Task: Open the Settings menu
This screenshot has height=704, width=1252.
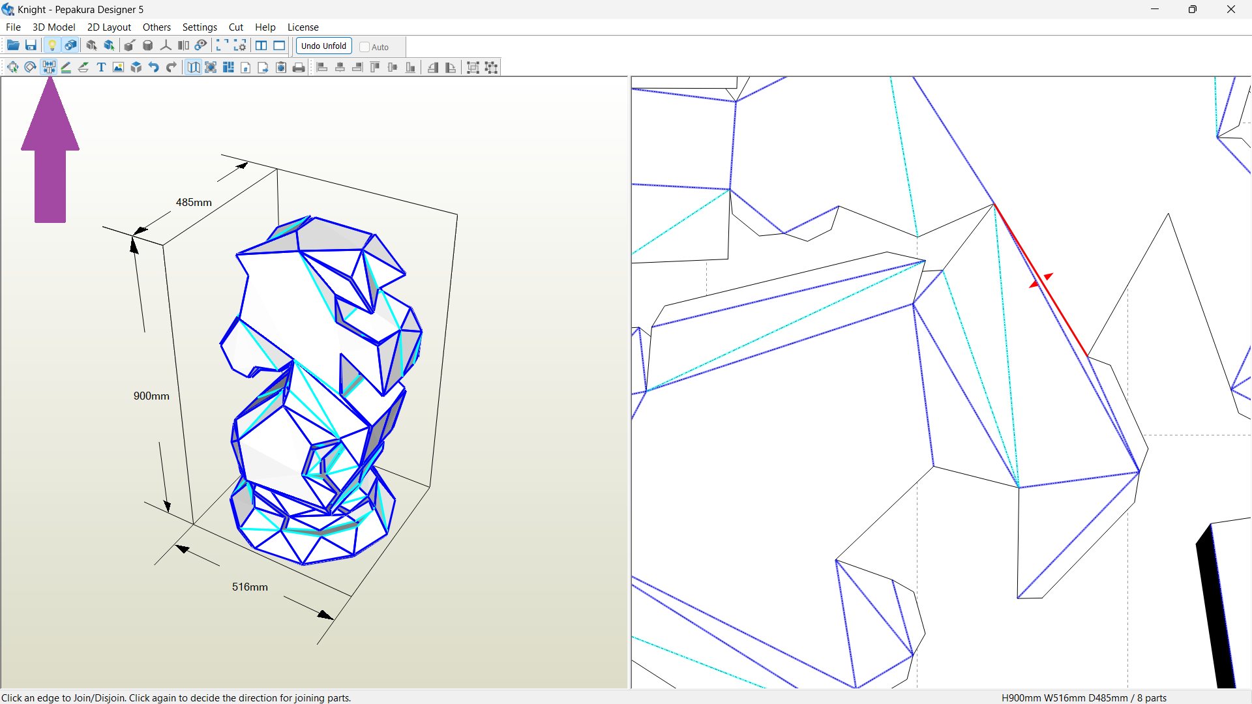Action: (199, 27)
